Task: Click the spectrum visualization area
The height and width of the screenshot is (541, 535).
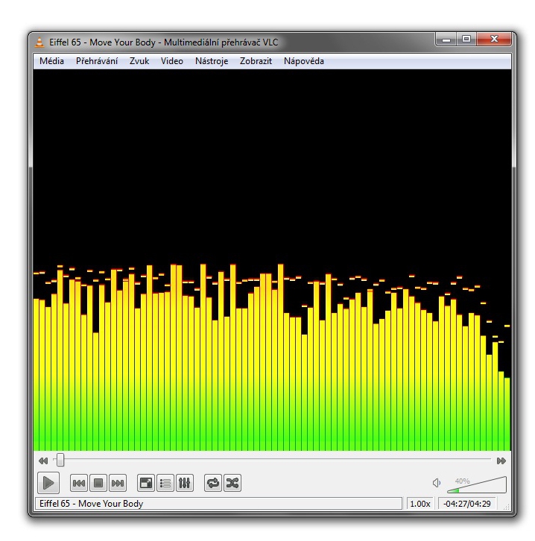Action: click(272, 260)
